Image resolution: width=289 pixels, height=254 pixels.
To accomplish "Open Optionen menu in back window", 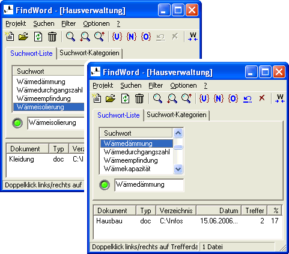I will click(x=96, y=23).
